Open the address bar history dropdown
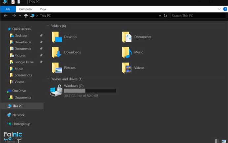This screenshot has width=228, height=143. coord(160,16)
